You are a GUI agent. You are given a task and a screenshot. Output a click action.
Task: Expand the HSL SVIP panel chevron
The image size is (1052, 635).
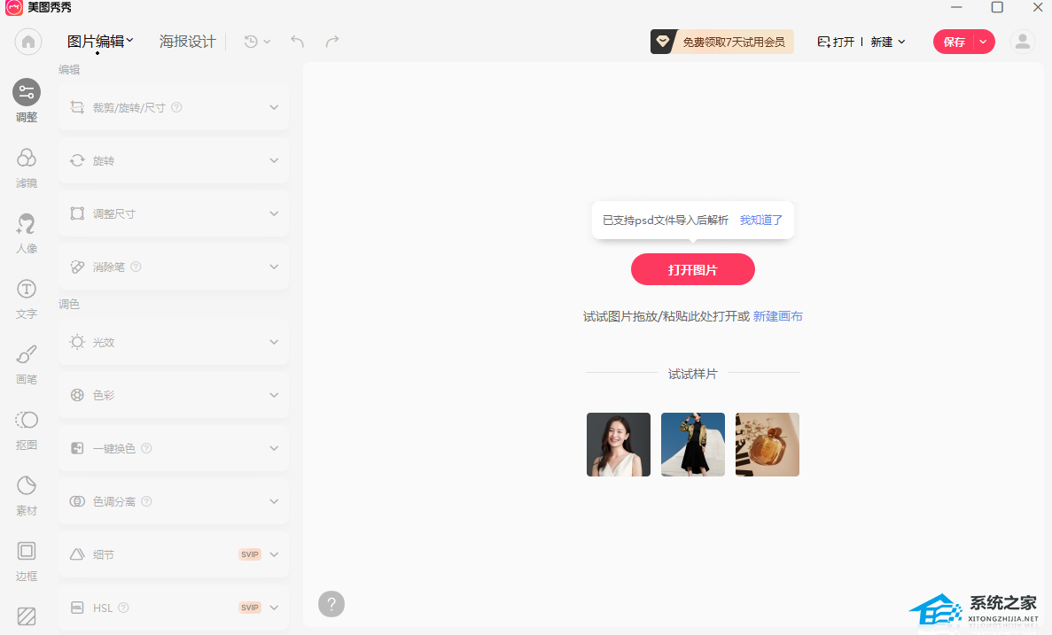click(274, 608)
